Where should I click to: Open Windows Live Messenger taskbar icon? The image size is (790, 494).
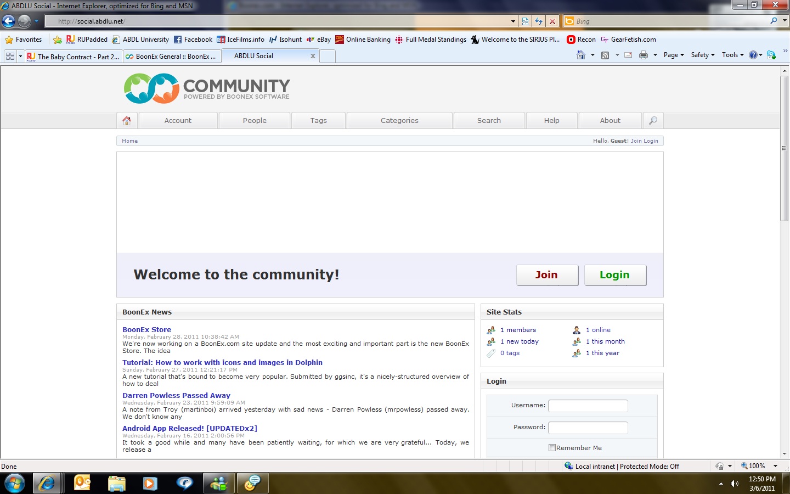coord(219,483)
